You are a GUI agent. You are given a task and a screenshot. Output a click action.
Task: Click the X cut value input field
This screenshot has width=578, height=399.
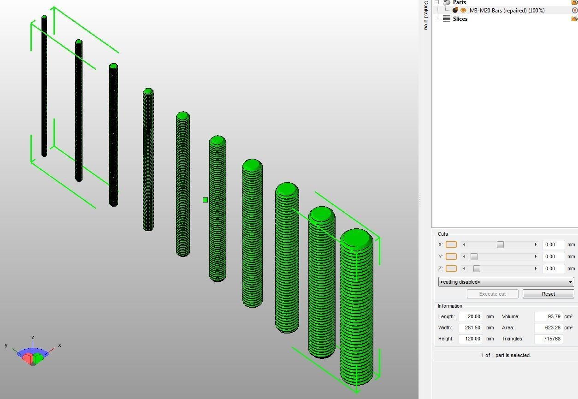tap(553, 244)
